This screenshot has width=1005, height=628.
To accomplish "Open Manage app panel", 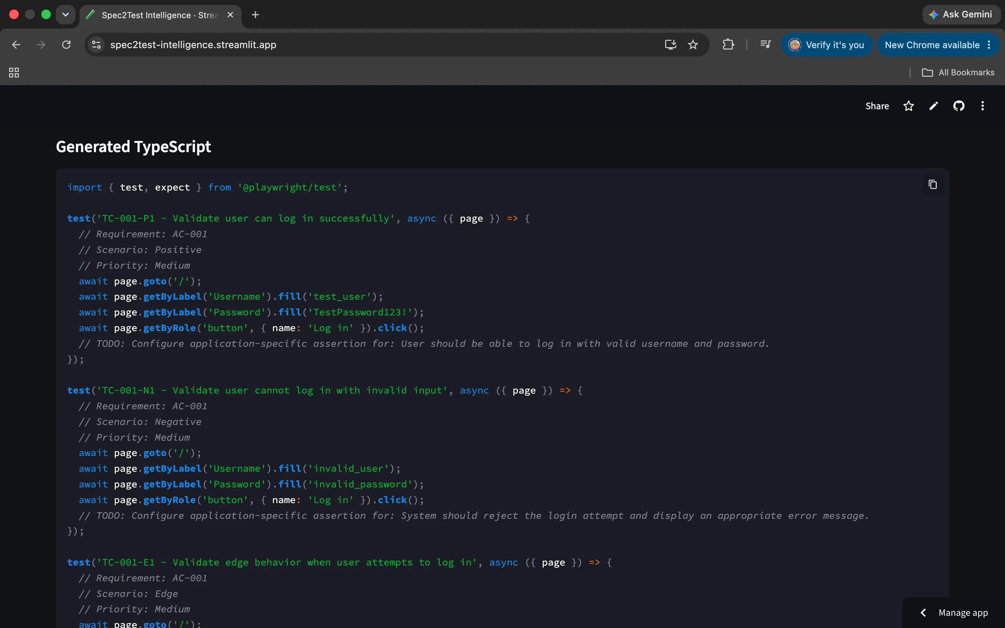I will point(963,613).
